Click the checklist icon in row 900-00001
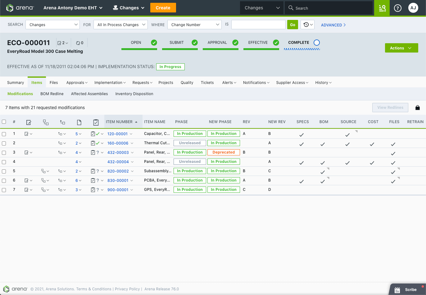 [93, 190]
